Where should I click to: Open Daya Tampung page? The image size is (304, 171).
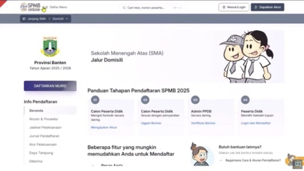pos(41,153)
